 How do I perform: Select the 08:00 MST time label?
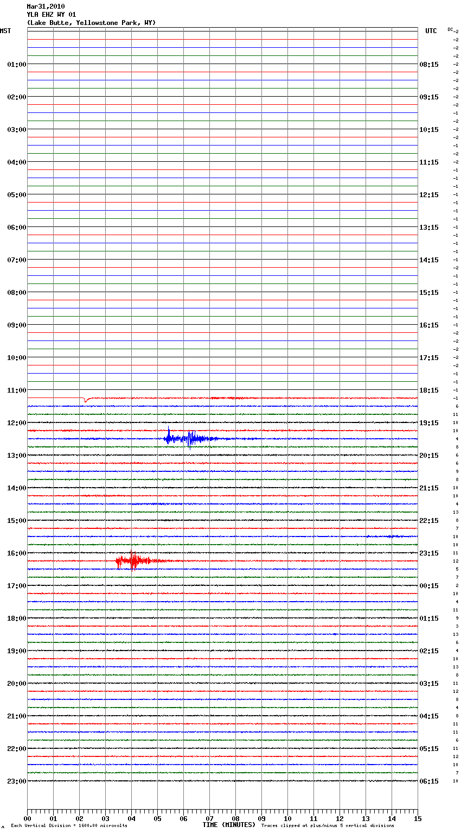(x=17, y=292)
